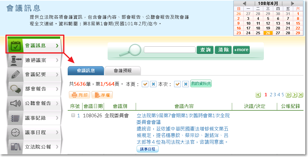Image resolution: width=308 pixels, height=157 pixels.
Task: Click the next page arrow icon
Action: (294, 95)
